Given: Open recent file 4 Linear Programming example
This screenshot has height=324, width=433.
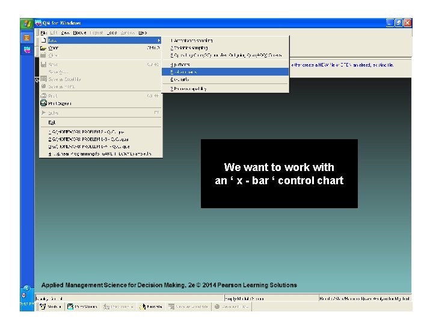Looking at the screenshot, I should (x=100, y=154).
